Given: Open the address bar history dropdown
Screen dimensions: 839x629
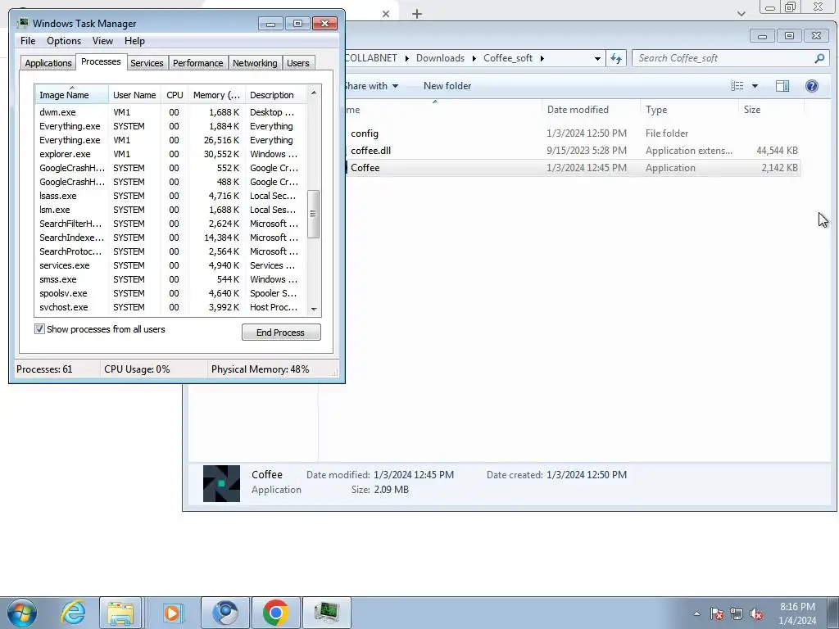Looking at the screenshot, I should coord(597,59).
